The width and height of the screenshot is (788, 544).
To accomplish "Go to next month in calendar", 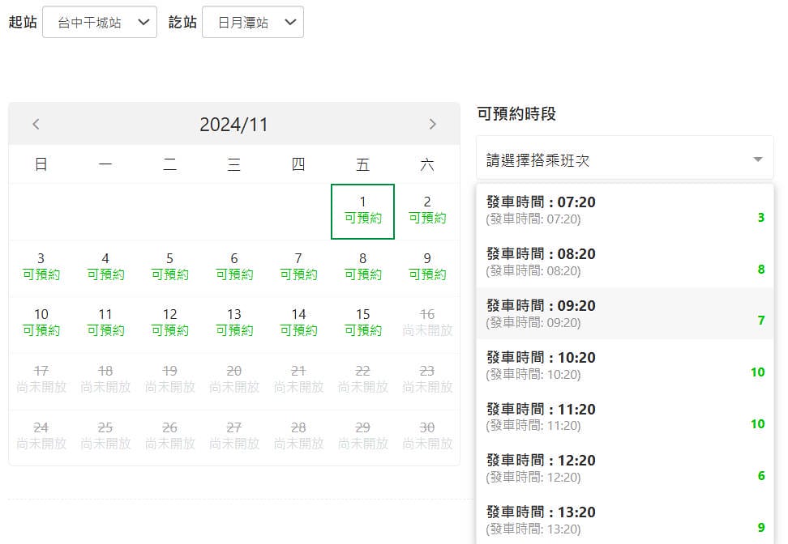I will point(433,124).
